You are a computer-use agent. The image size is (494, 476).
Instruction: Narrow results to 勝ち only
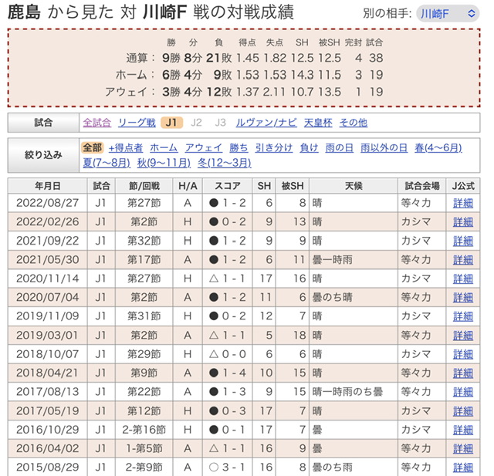[x=239, y=147]
